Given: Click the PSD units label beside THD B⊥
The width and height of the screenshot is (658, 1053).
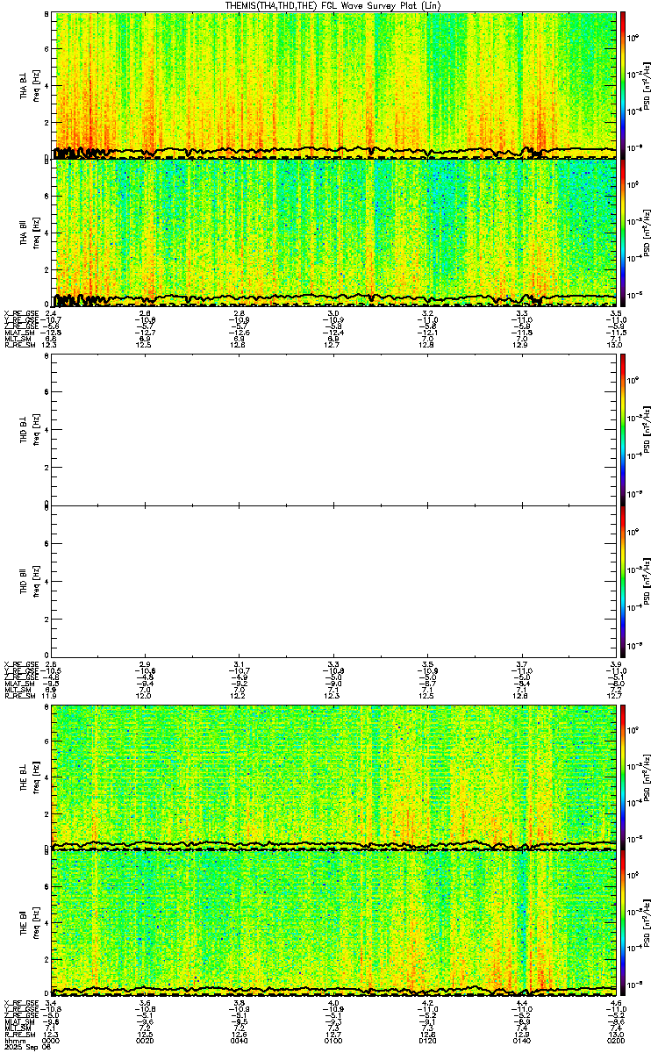Looking at the screenshot, I should pyautogui.click(x=647, y=429).
